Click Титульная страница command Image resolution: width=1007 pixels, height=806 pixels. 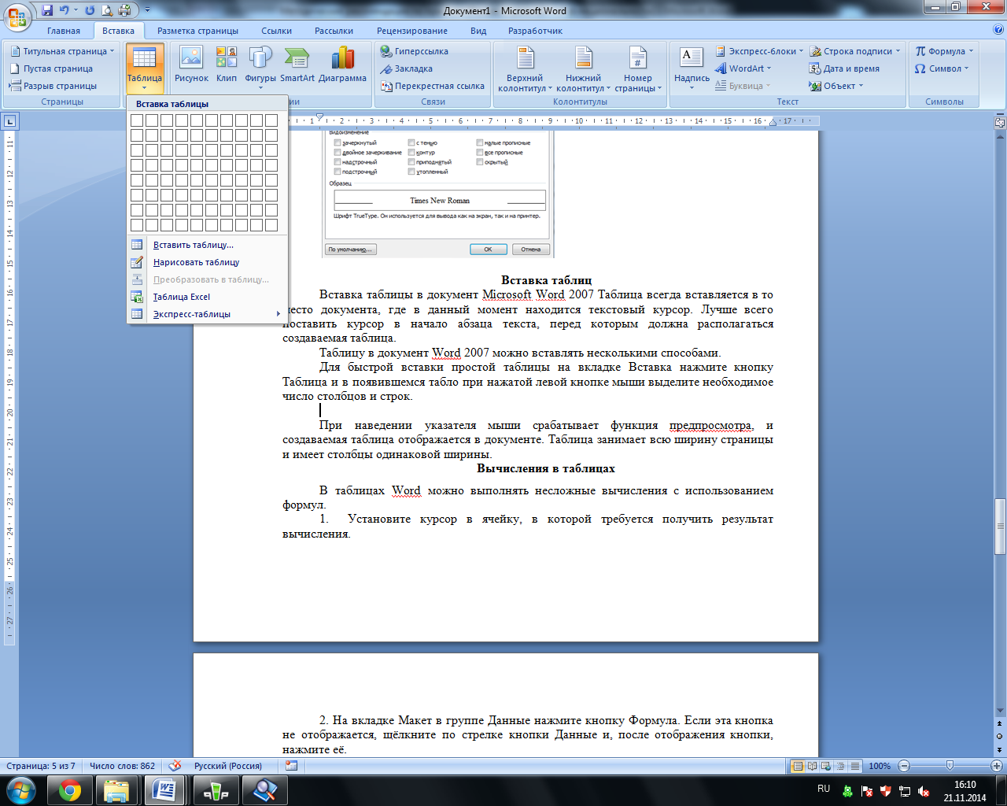coord(62,51)
